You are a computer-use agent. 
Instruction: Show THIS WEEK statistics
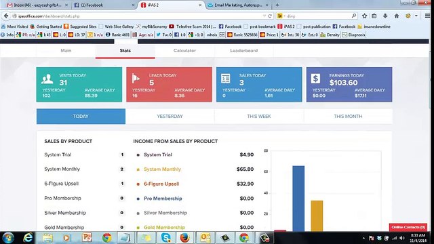[259, 116]
